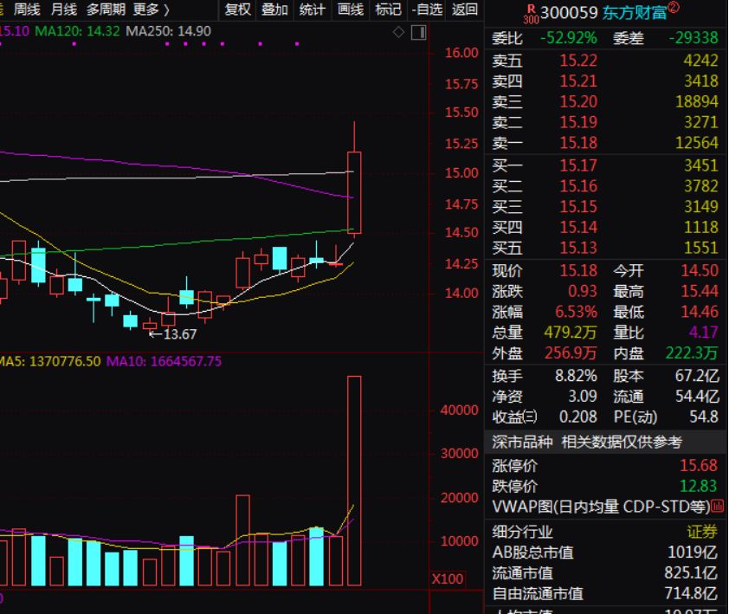Image resolution: width=729 pixels, height=614 pixels.
Task: Click the circled 2 icon by stock name
Action: click(674, 7)
